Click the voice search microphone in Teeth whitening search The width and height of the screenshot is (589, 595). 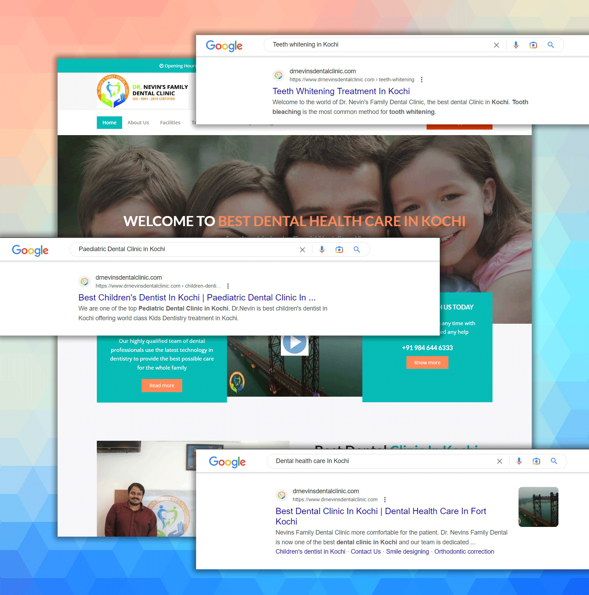point(516,45)
